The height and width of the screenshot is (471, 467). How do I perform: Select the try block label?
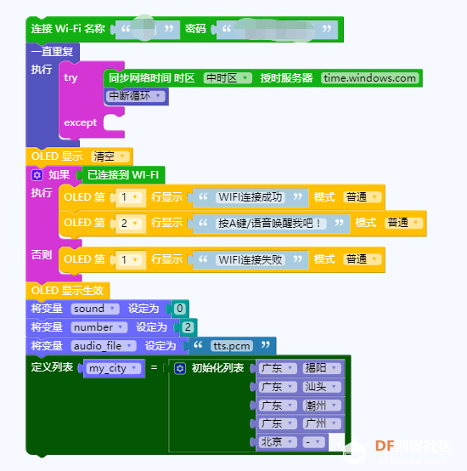[70, 78]
